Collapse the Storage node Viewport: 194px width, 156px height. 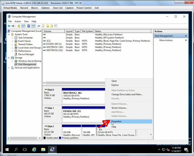9,58
